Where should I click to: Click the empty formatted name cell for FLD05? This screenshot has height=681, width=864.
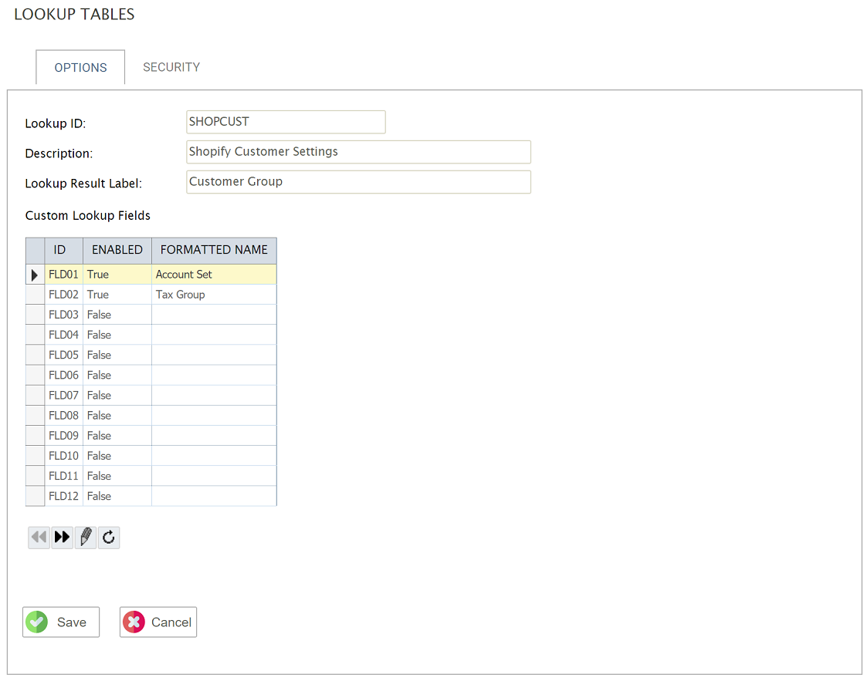213,355
